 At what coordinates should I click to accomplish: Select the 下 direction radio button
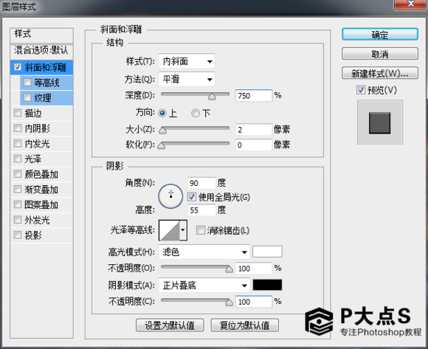coord(195,113)
